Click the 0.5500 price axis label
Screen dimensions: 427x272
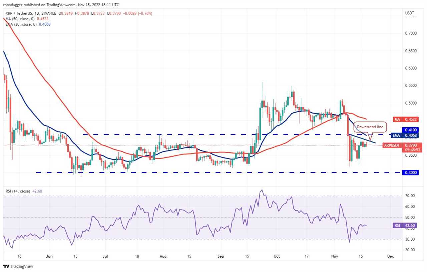(x=411, y=86)
